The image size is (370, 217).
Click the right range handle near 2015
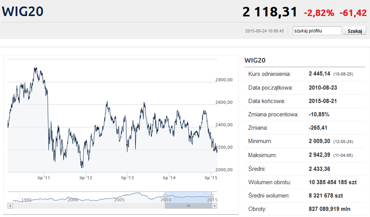(212, 197)
